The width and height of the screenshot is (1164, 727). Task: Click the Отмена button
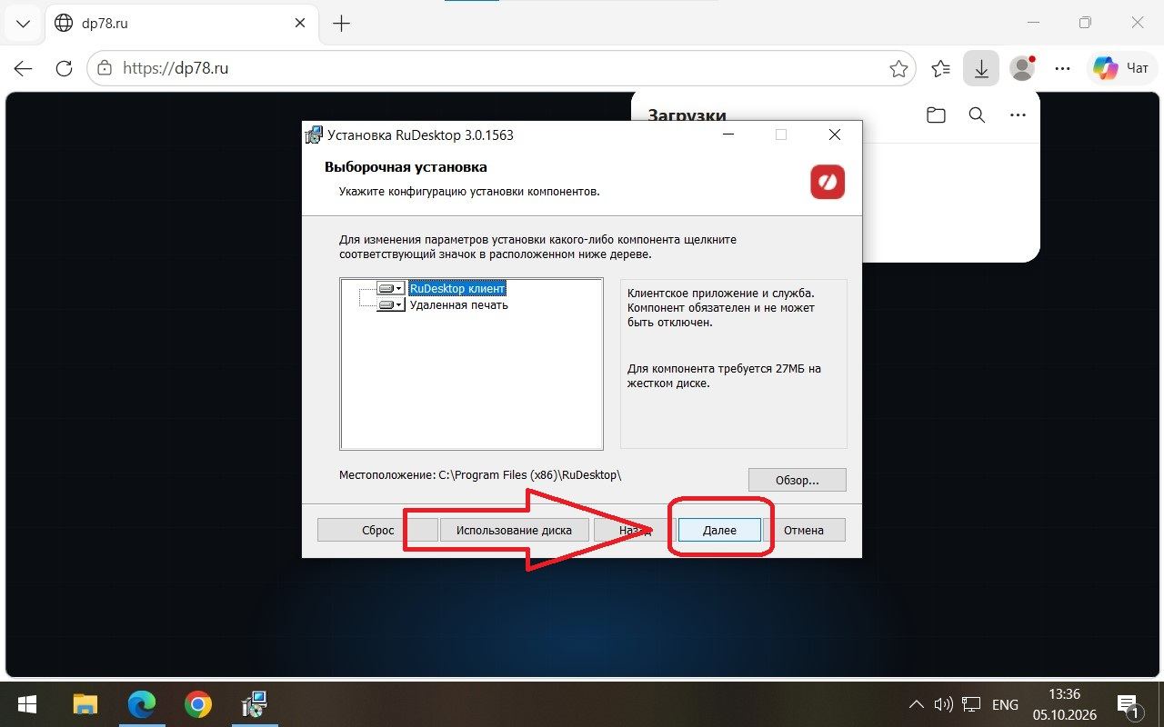[804, 530]
